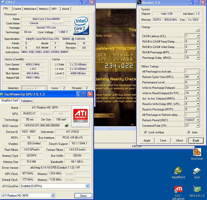The width and height of the screenshot is (207, 200).
Task: Open the CAS# Latency (tCL) dropdown
Action: (x=198, y=36)
